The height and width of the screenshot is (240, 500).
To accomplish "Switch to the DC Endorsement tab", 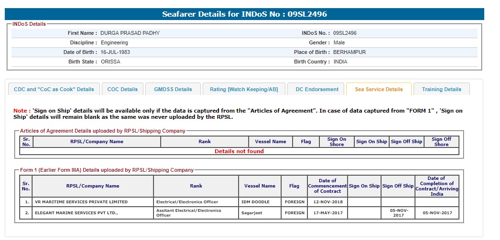I will tap(317, 89).
